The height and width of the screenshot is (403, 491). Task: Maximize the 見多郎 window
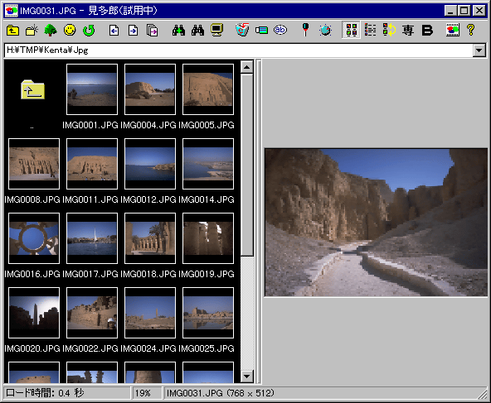pos(464,11)
